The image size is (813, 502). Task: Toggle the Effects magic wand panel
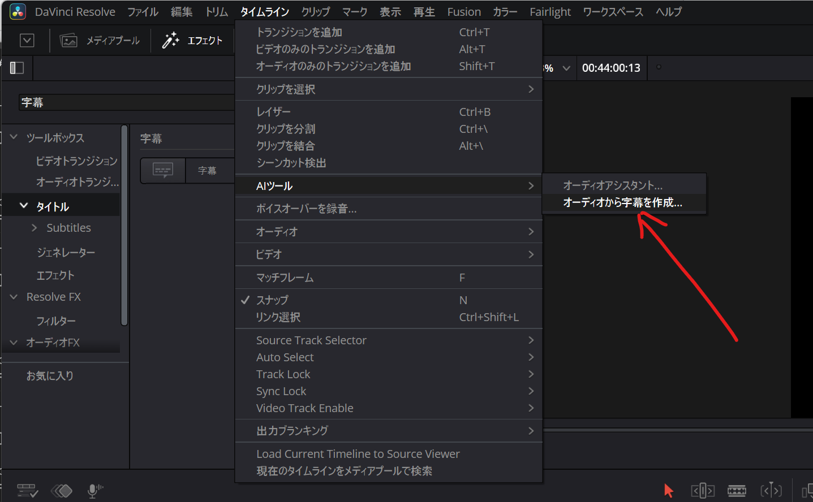pyautogui.click(x=192, y=41)
